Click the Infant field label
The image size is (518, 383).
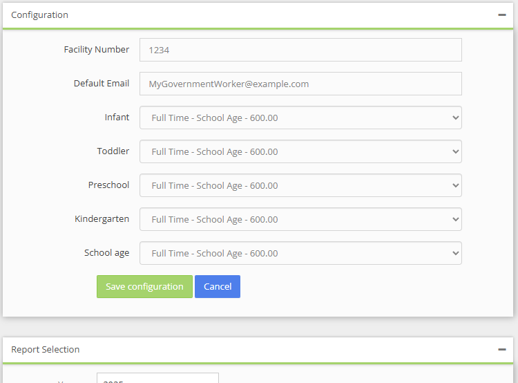click(117, 117)
